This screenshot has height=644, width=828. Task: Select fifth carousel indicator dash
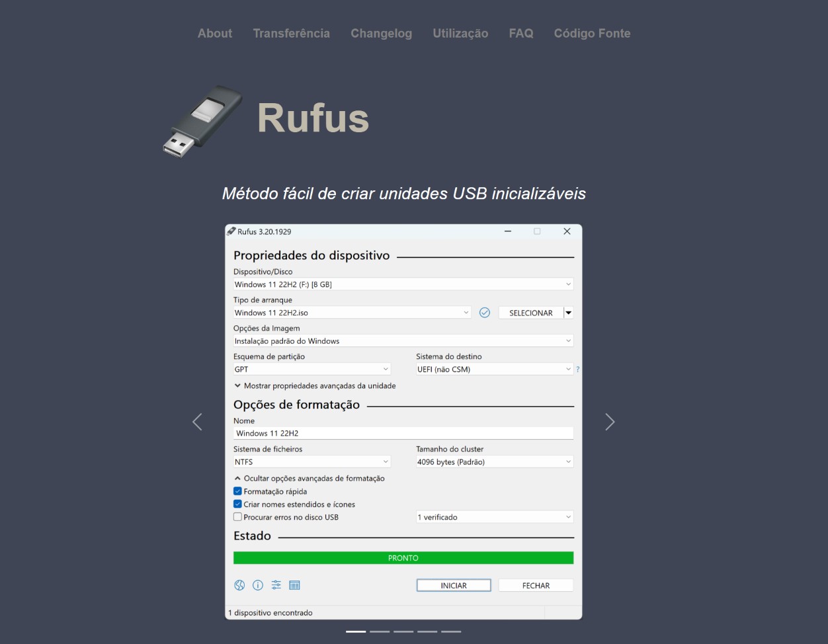(x=451, y=631)
